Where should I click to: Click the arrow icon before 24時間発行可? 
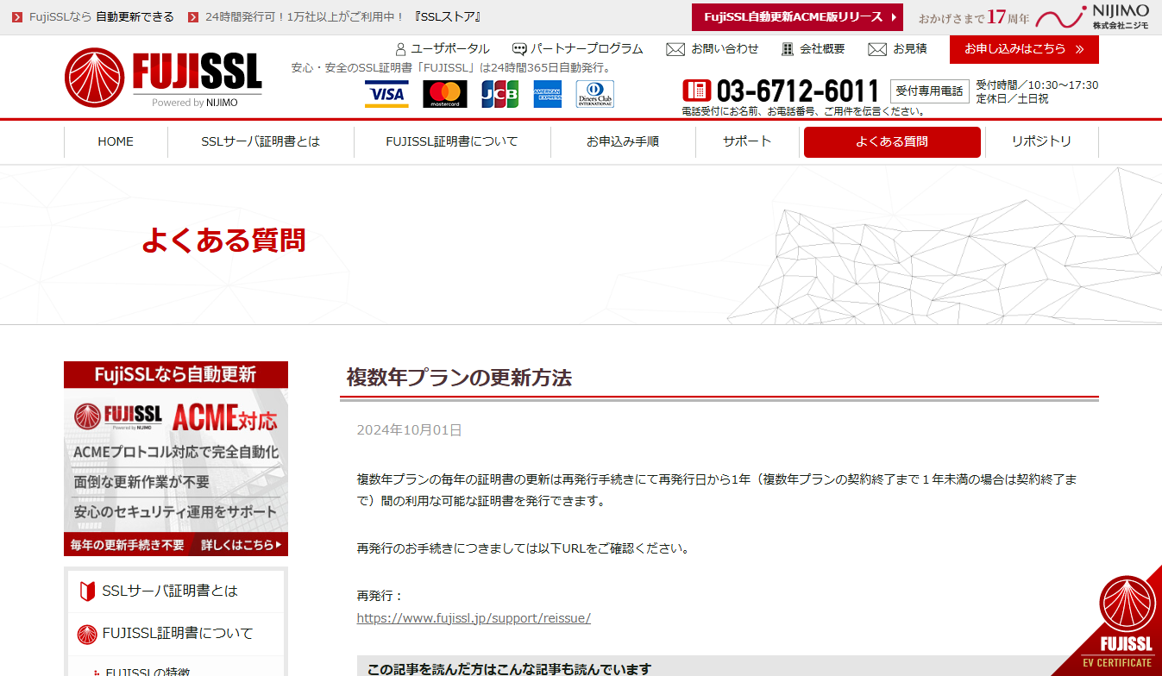193,17
